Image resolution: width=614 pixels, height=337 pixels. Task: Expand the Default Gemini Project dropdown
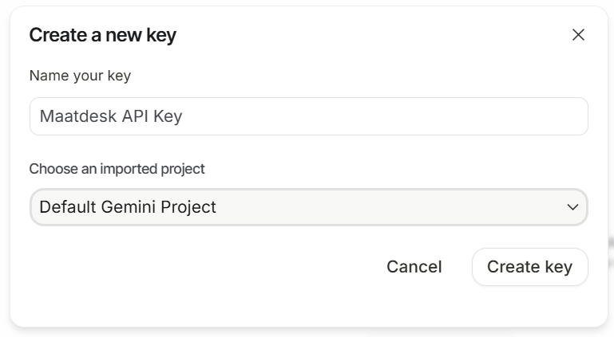pyautogui.click(x=308, y=207)
